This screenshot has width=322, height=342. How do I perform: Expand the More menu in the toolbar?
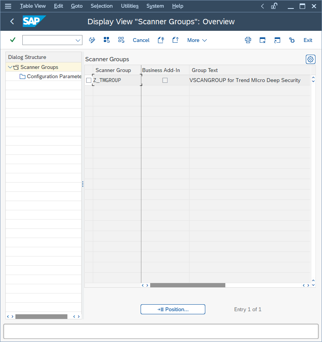[x=197, y=40]
